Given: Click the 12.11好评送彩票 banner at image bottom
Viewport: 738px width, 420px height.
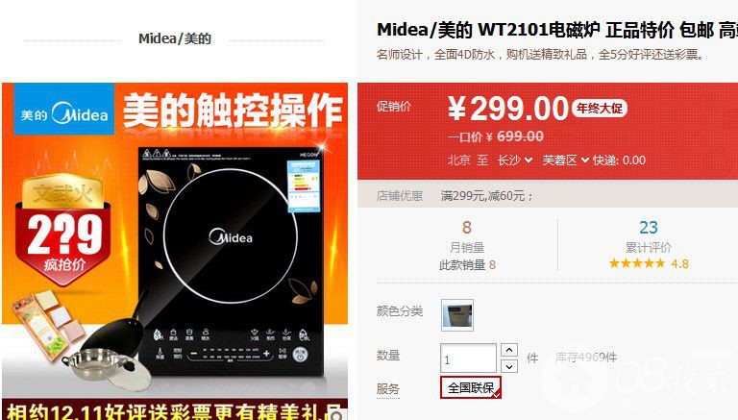Looking at the screenshot, I should [175, 410].
